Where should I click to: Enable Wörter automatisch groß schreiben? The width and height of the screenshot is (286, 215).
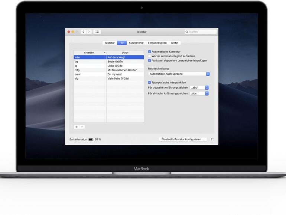(150, 56)
